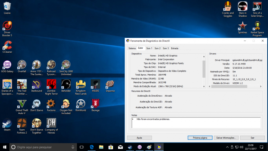Launch Grand Theft Auto V shortcut

[22, 104]
